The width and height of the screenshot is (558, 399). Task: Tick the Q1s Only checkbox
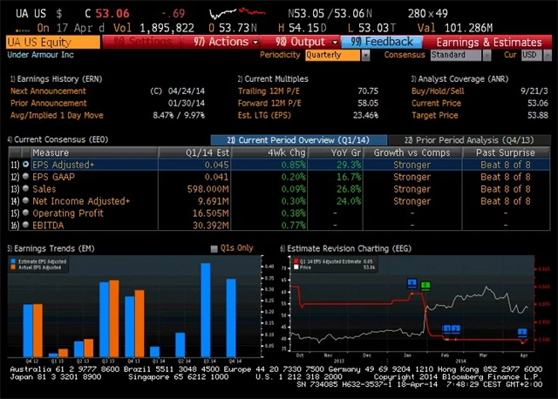pos(214,248)
